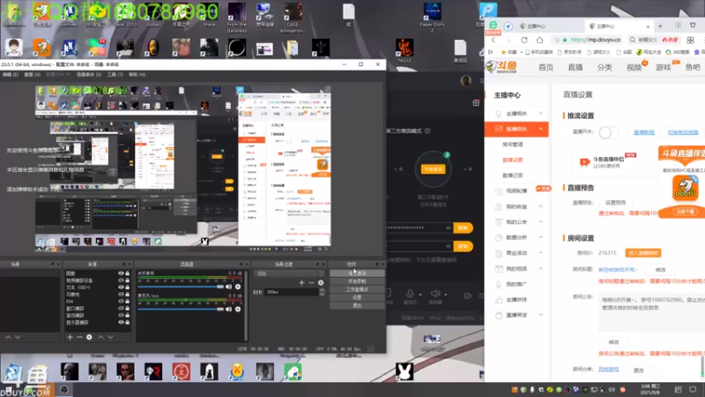Expand the 我的公会 sidebar section

click(x=540, y=222)
